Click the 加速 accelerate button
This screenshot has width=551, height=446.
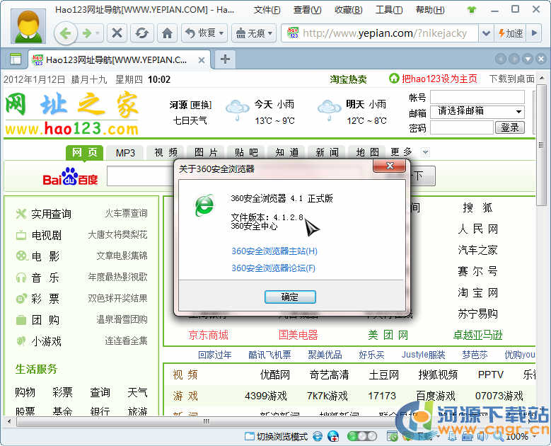point(511,33)
